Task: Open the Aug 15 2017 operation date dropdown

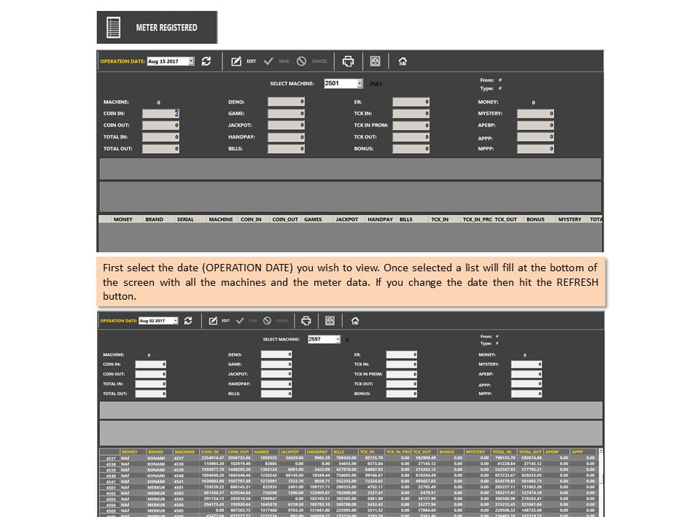Action: click(x=191, y=61)
